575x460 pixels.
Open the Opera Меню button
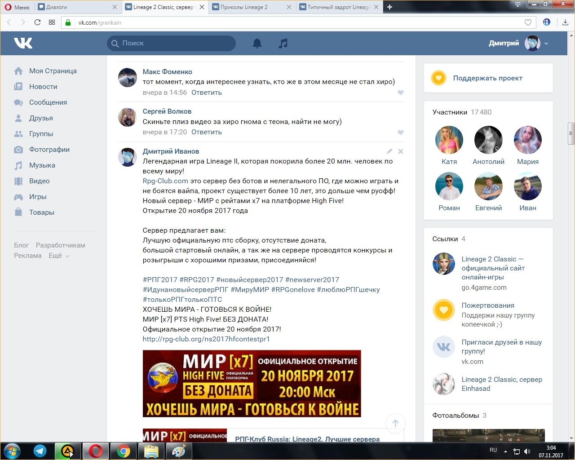17,7
